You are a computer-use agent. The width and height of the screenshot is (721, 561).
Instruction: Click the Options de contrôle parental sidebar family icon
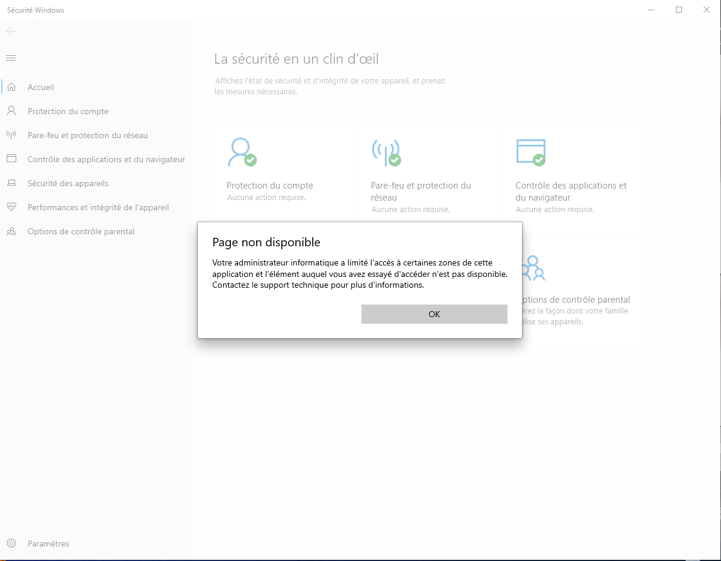tap(11, 231)
